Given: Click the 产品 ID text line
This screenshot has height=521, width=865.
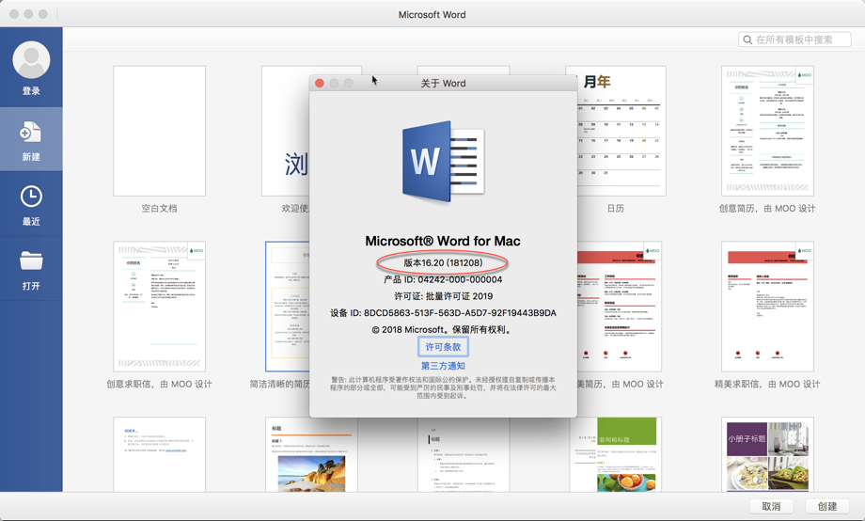Looking at the screenshot, I should (443, 280).
